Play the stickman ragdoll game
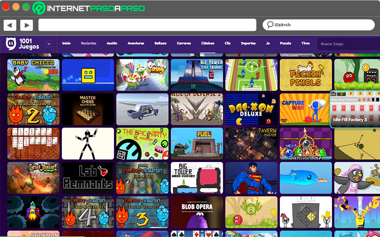This screenshot has width=380, height=237. pos(88,144)
